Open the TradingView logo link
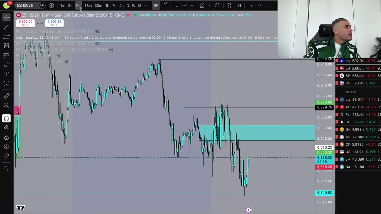 tap(21, 207)
